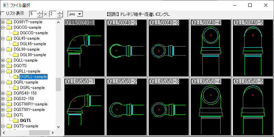Collapse the DGRLL-sample tree node
274x137 pixels.
pos(3,71)
